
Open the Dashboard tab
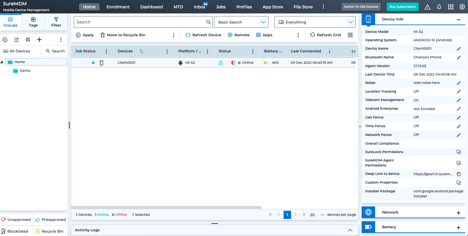pyautogui.click(x=151, y=7)
